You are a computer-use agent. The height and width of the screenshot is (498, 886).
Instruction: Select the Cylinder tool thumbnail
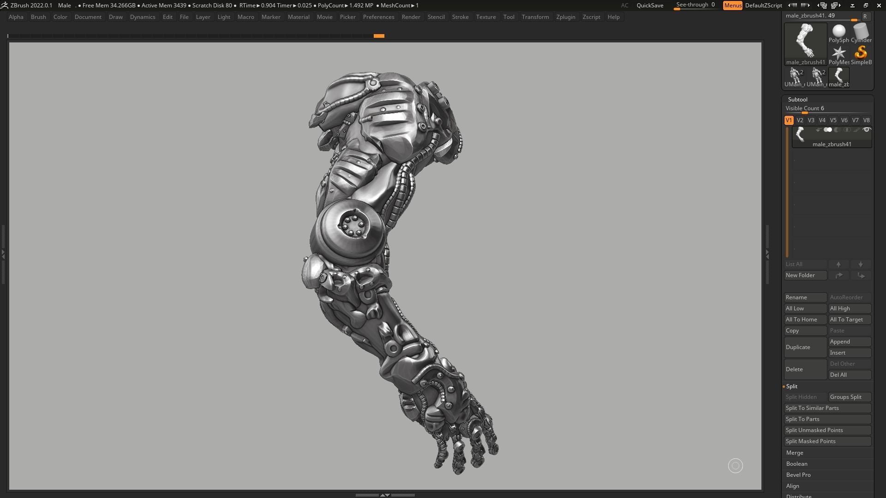coord(861,33)
